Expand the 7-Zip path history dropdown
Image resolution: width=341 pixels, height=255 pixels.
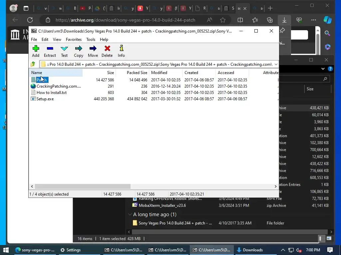276,64
